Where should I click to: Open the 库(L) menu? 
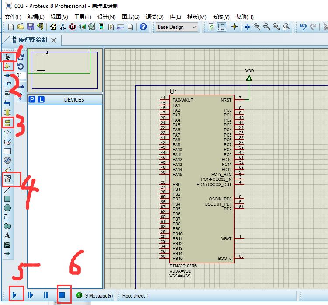pos(175,17)
